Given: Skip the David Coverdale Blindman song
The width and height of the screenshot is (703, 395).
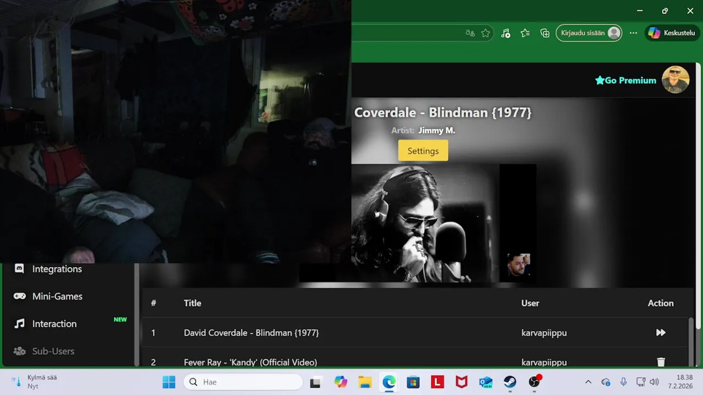Looking at the screenshot, I should tap(661, 332).
